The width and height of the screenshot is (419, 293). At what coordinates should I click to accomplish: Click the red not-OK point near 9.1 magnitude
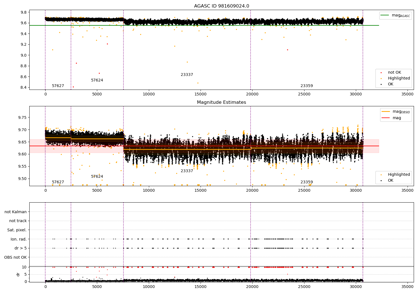[287, 50]
